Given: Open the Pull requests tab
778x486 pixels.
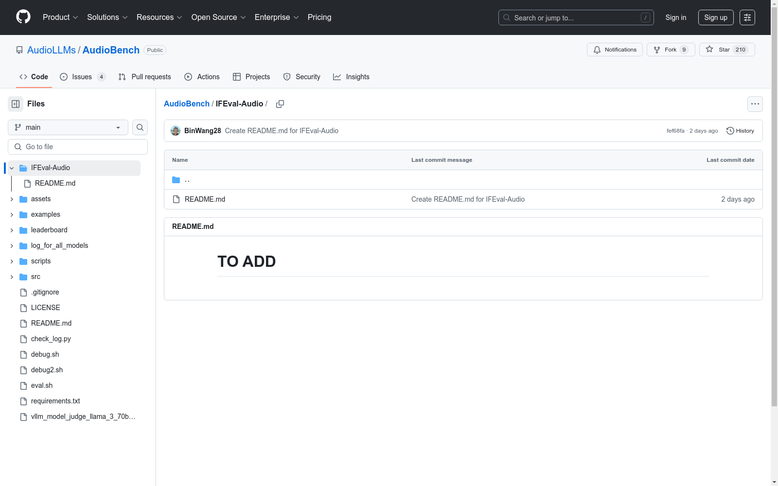Looking at the screenshot, I should (x=144, y=77).
